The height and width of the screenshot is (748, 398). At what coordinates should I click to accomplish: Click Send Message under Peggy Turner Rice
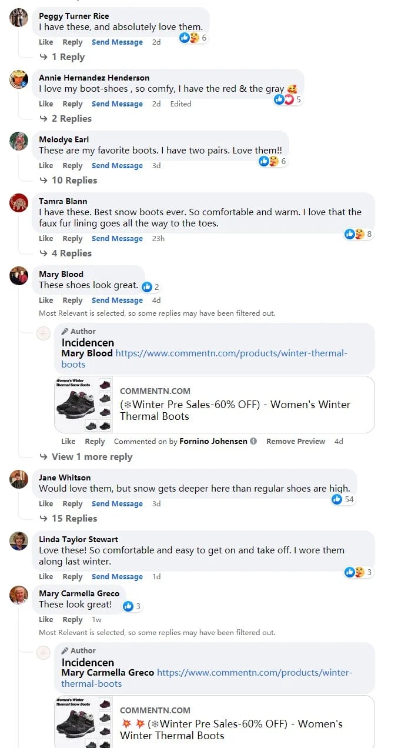click(117, 42)
